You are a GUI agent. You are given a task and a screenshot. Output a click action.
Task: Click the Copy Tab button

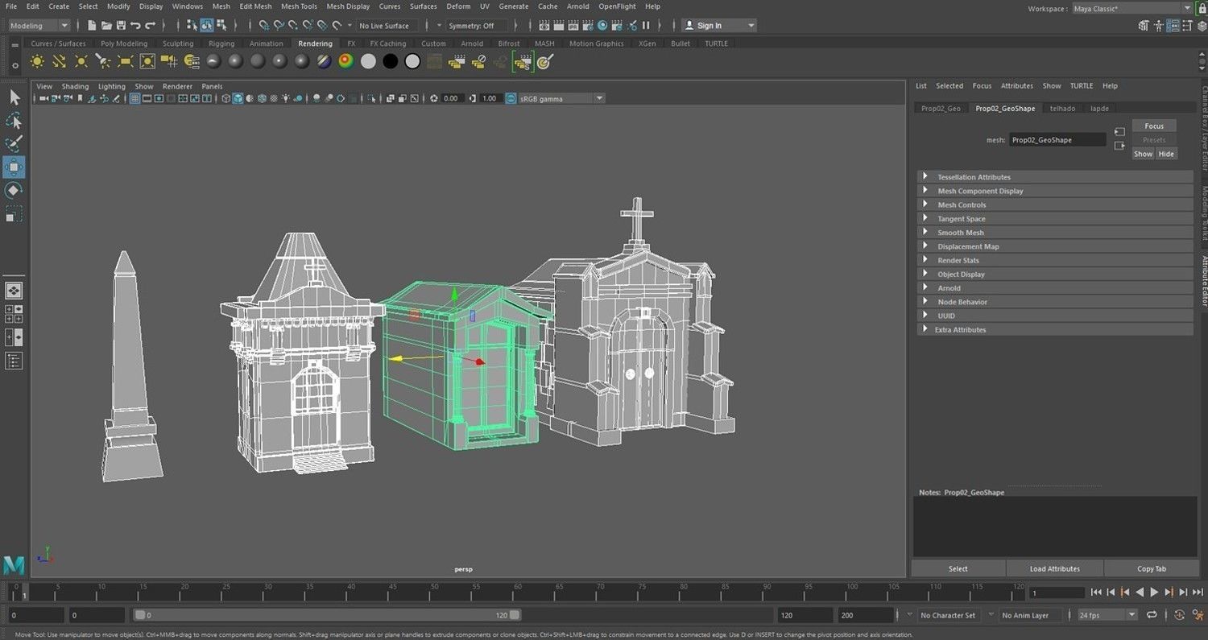coord(1151,568)
